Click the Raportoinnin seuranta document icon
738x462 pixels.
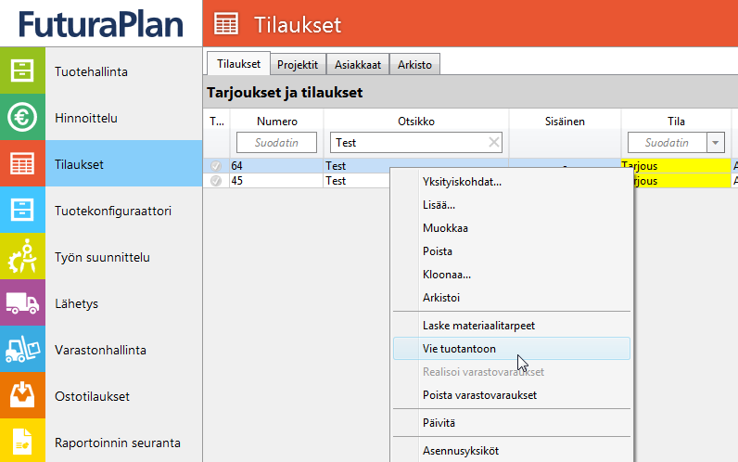(22, 441)
